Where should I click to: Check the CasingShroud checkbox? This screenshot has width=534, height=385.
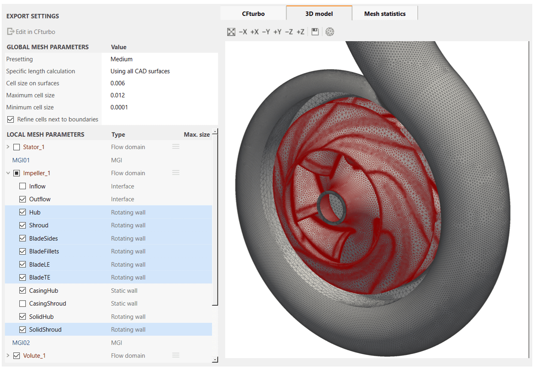click(23, 304)
